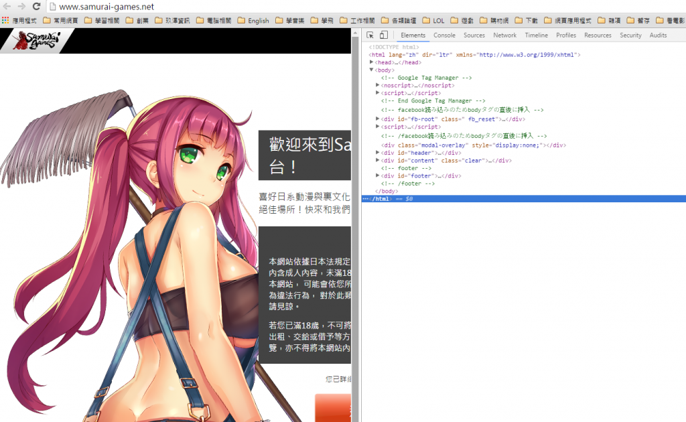Expand the div id footer node
Image resolution: width=686 pixels, height=422 pixels.
[378, 175]
